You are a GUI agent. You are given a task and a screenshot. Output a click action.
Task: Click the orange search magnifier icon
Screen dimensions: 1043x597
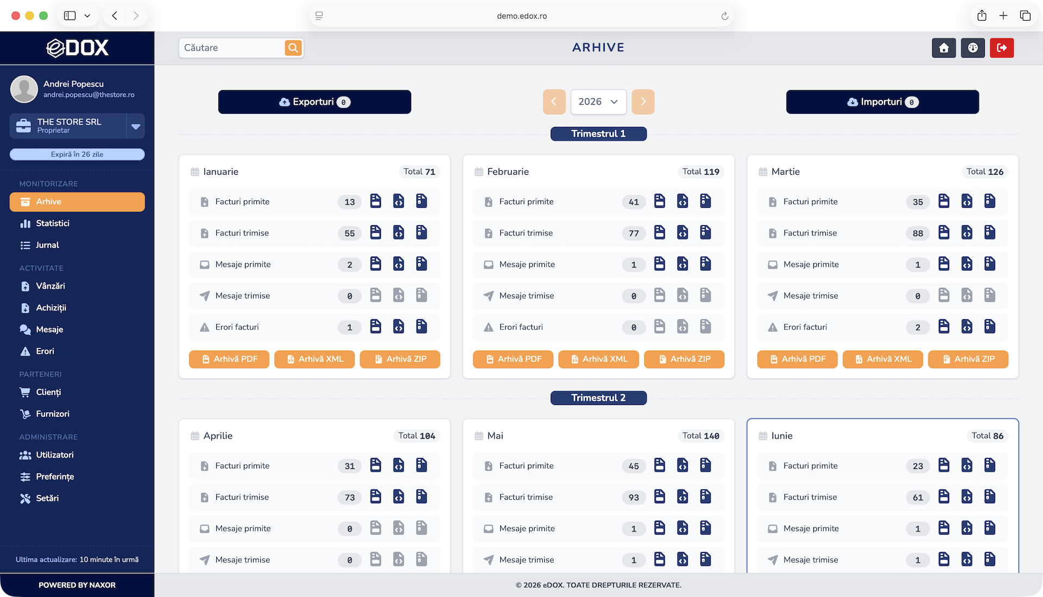point(293,48)
